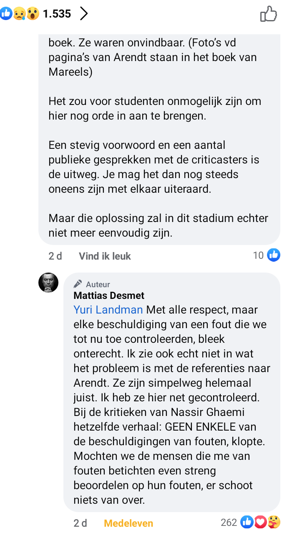Click the blue like icon next to 262

[247, 522]
